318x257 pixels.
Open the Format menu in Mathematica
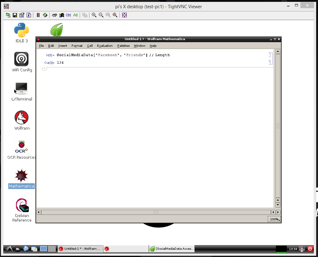[77, 46]
